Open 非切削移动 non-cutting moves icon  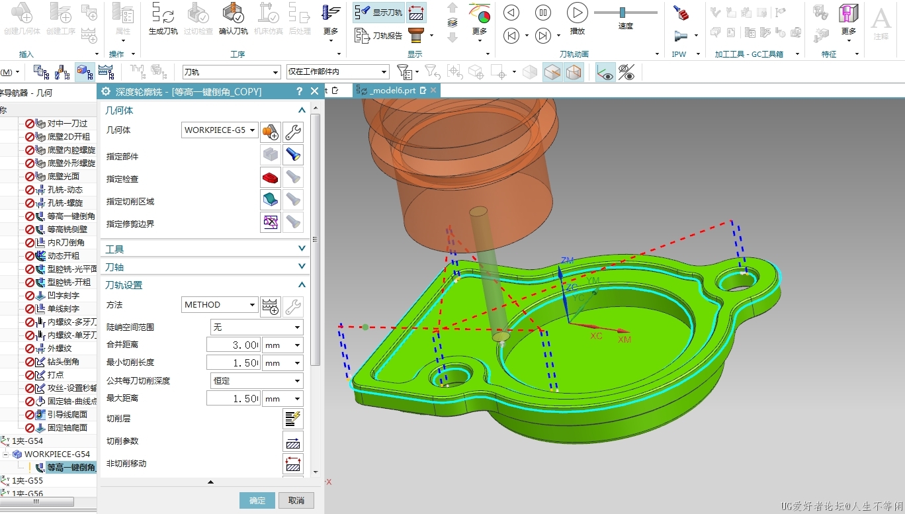293,464
